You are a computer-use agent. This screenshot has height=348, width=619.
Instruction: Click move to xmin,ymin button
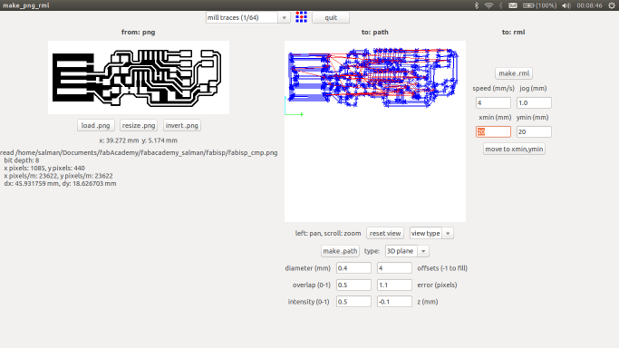click(x=514, y=149)
